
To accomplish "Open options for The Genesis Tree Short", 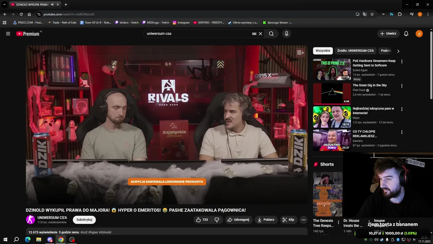I will pos(338,223).
